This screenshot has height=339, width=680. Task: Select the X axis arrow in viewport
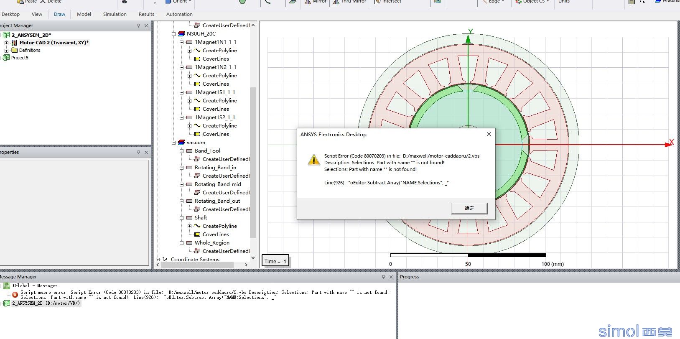[x=667, y=145]
